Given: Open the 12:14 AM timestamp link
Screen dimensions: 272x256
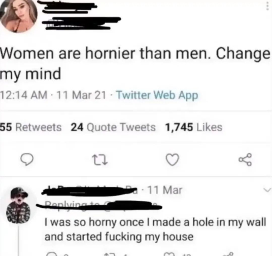Looking at the screenshot, I should pos(53,95).
